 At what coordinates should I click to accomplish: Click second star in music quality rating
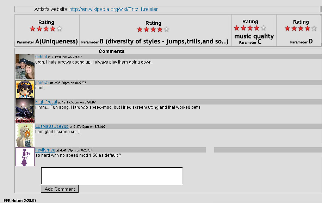tap(243, 28)
